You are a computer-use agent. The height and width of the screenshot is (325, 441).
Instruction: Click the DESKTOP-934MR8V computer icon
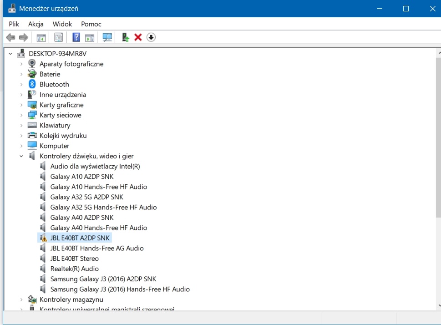click(21, 53)
